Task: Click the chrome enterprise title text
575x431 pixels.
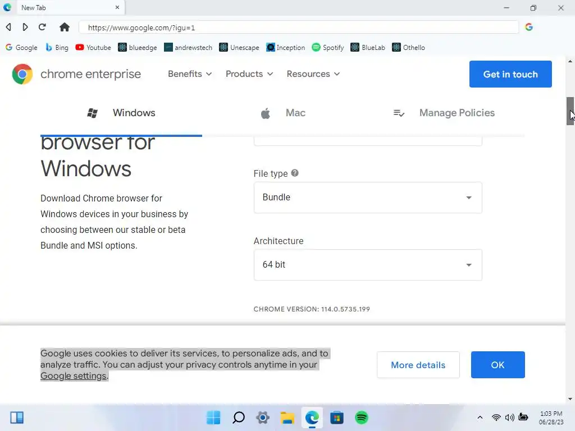Action: coord(90,74)
